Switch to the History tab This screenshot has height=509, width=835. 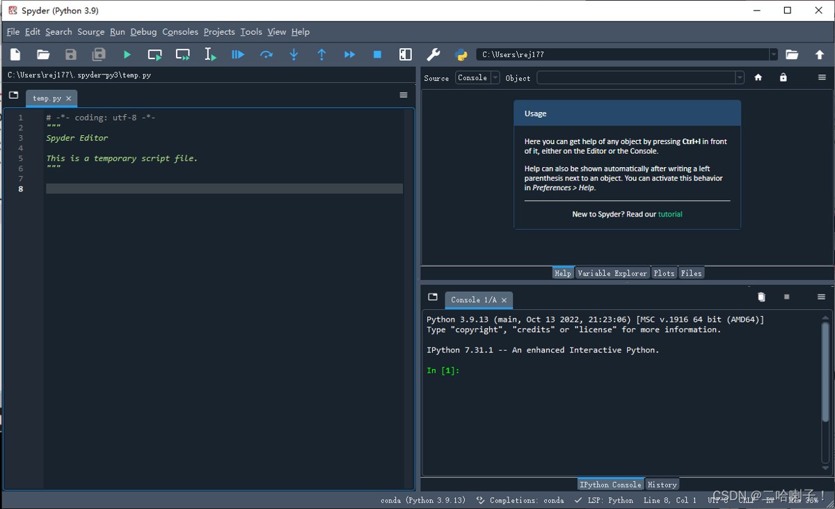[x=662, y=485]
